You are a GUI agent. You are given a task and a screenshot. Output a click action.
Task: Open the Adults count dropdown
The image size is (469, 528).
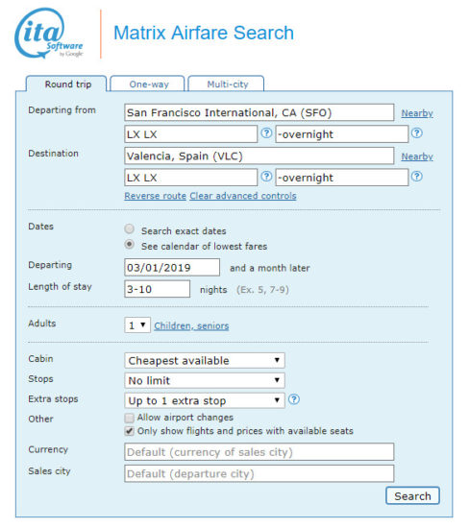(x=137, y=324)
